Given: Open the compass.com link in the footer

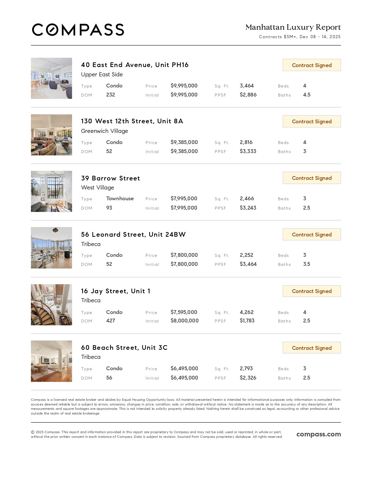Looking at the screenshot, I should click(x=319, y=434).
